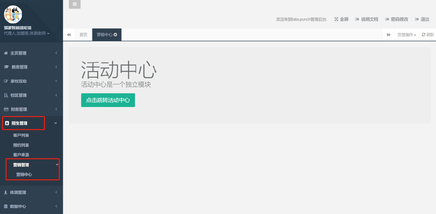The height and width of the screenshot is (214, 436).
Task: Click the fullscreen (全屏) icon
Action: pos(336,19)
